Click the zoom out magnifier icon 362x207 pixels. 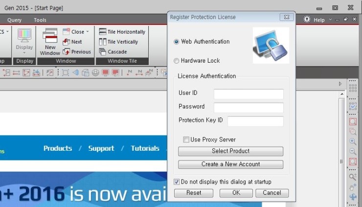(x=353, y=151)
